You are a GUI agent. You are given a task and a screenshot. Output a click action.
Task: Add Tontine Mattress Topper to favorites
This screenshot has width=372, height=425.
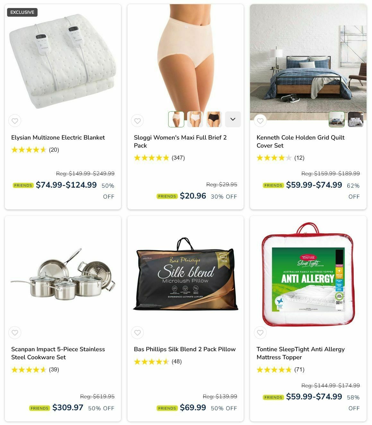point(260,333)
